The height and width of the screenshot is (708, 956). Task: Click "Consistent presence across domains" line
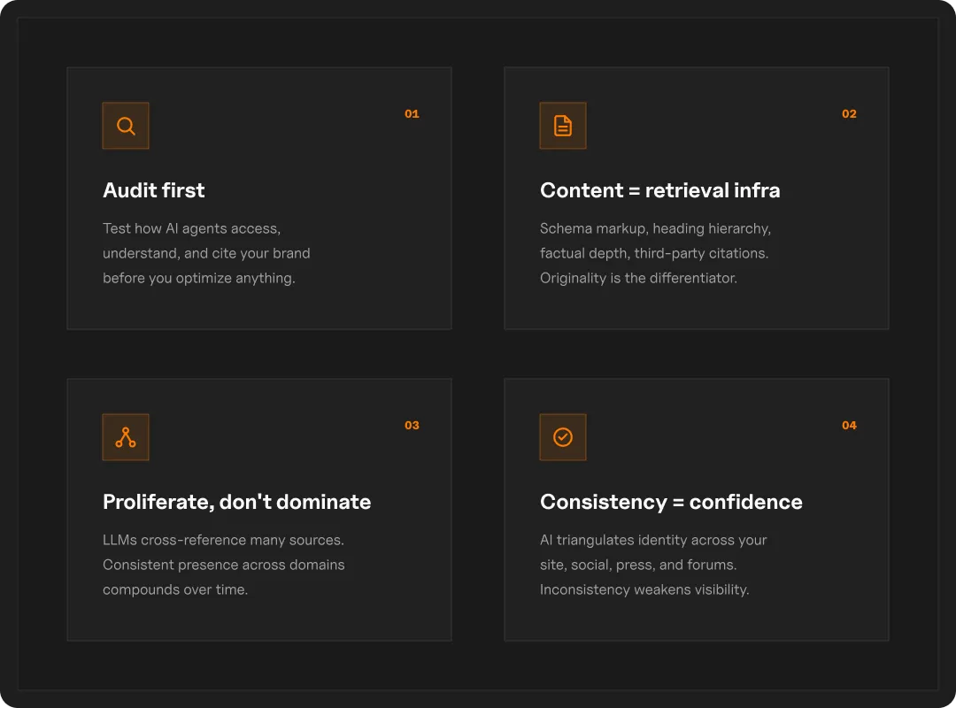pos(224,565)
